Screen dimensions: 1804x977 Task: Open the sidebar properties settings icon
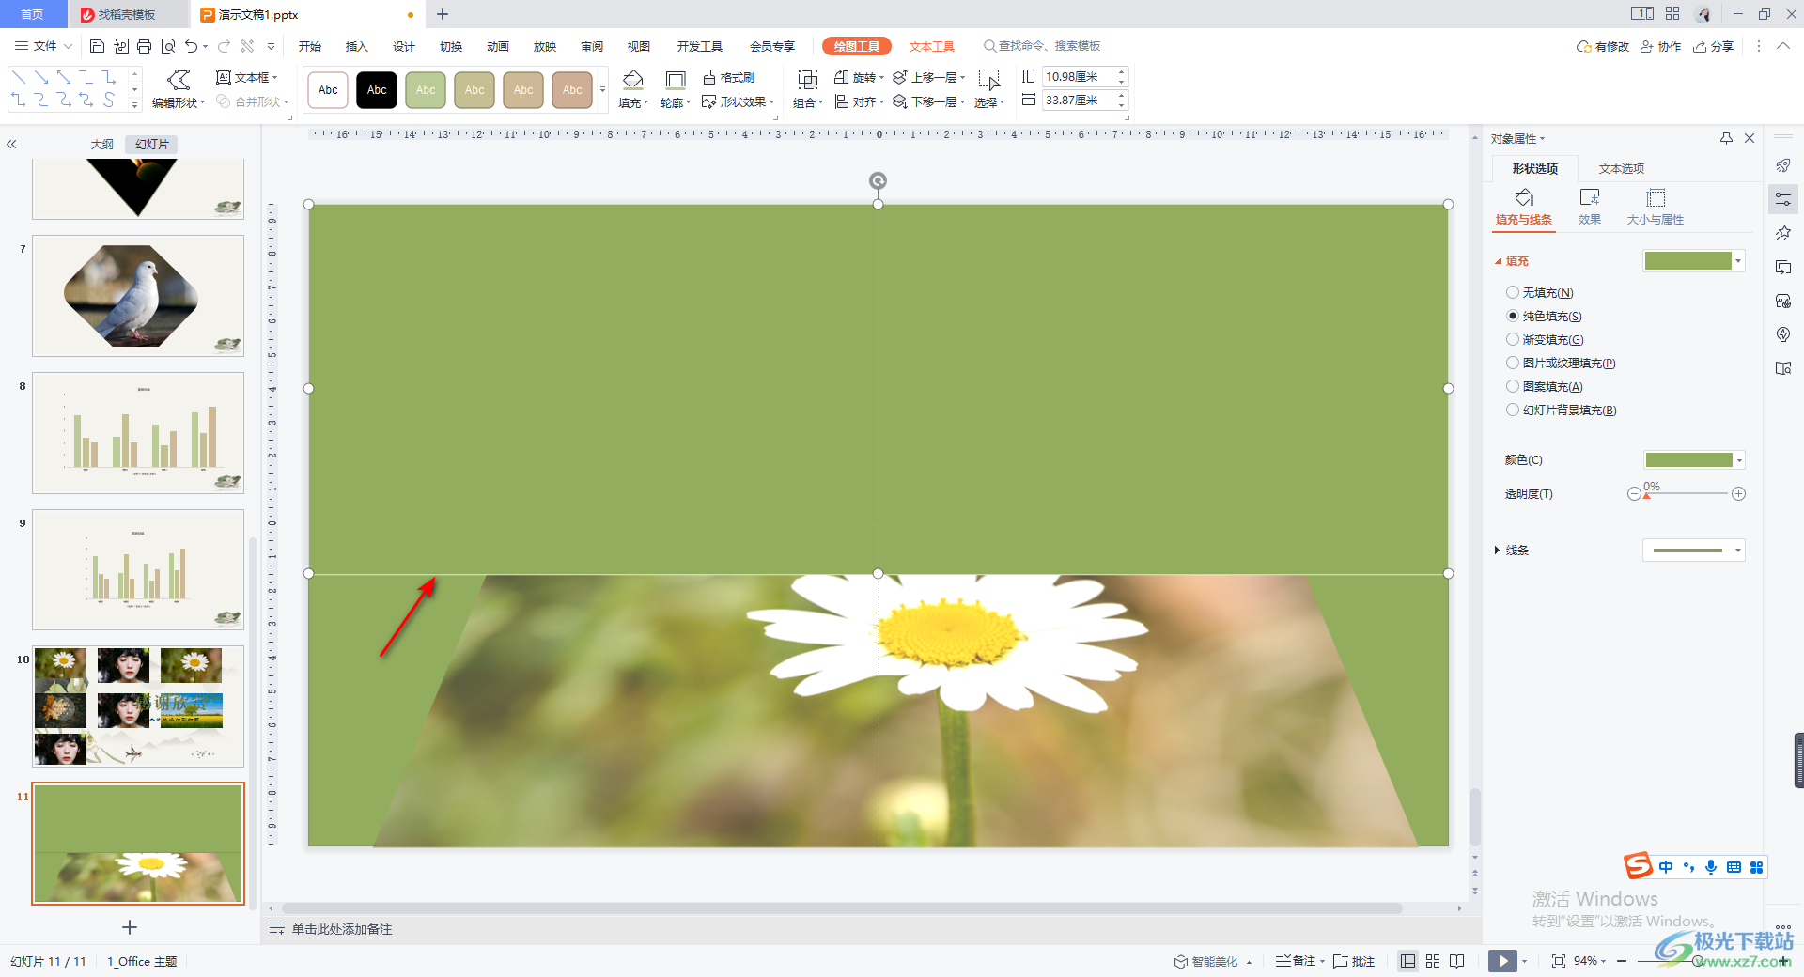click(1783, 199)
